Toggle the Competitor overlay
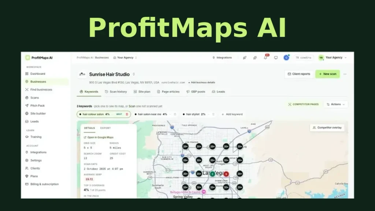Screen dimensions: 375x211 (327, 128)
